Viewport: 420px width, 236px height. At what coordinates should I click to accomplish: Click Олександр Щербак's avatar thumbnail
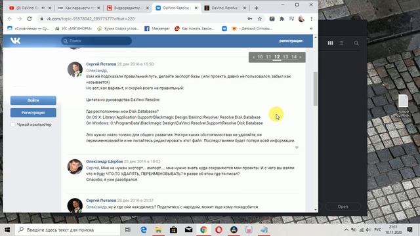75,167
